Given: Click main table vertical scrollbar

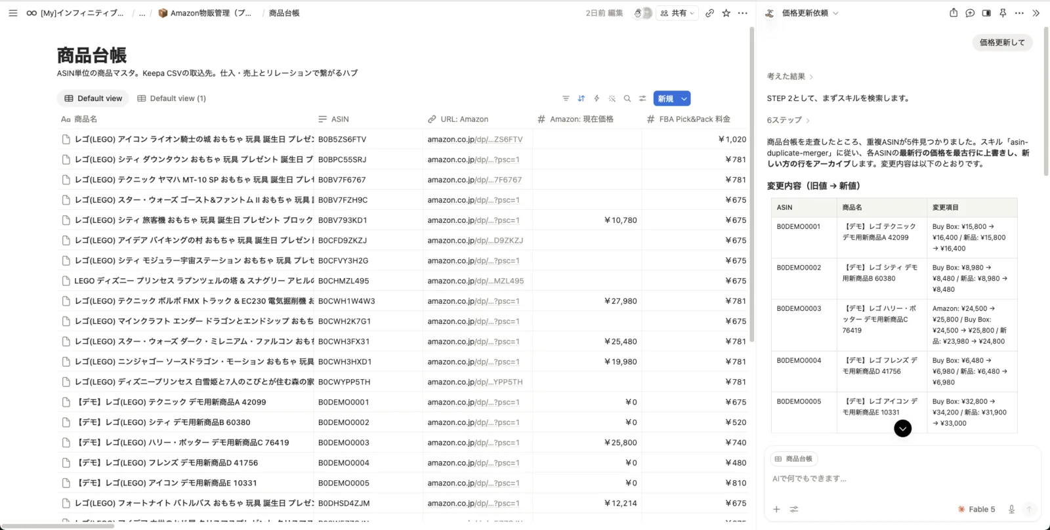Looking at the screenshot, I should pyautogui.click(x=752, y=184).
